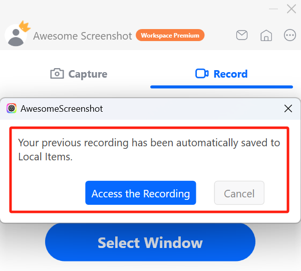This screenshot has width=301, height=271.
Task: Switch to the Capture tab label
Action: [x=88, y=74]
